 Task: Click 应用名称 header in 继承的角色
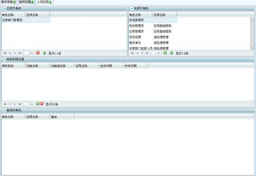37,117
